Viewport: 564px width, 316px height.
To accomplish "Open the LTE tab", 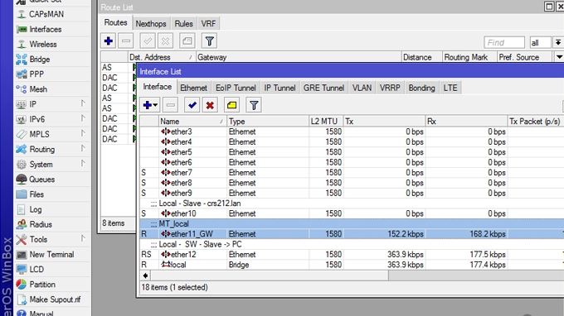I will click(450, 88).
